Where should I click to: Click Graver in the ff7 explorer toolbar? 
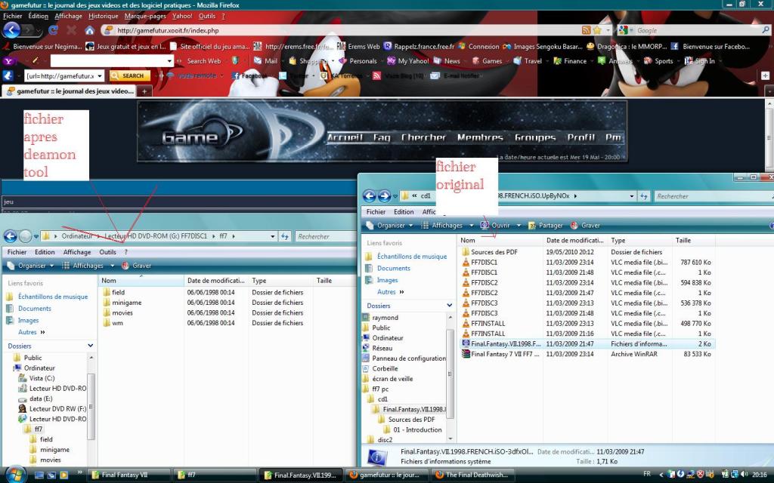[x=136, y=266]
